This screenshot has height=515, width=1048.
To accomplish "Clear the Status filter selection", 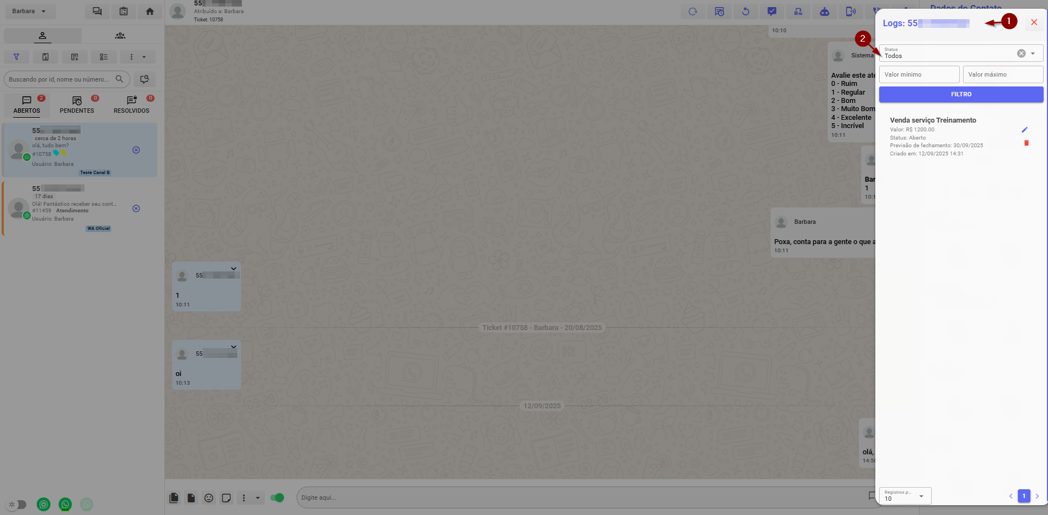I will click(1021, 54).
